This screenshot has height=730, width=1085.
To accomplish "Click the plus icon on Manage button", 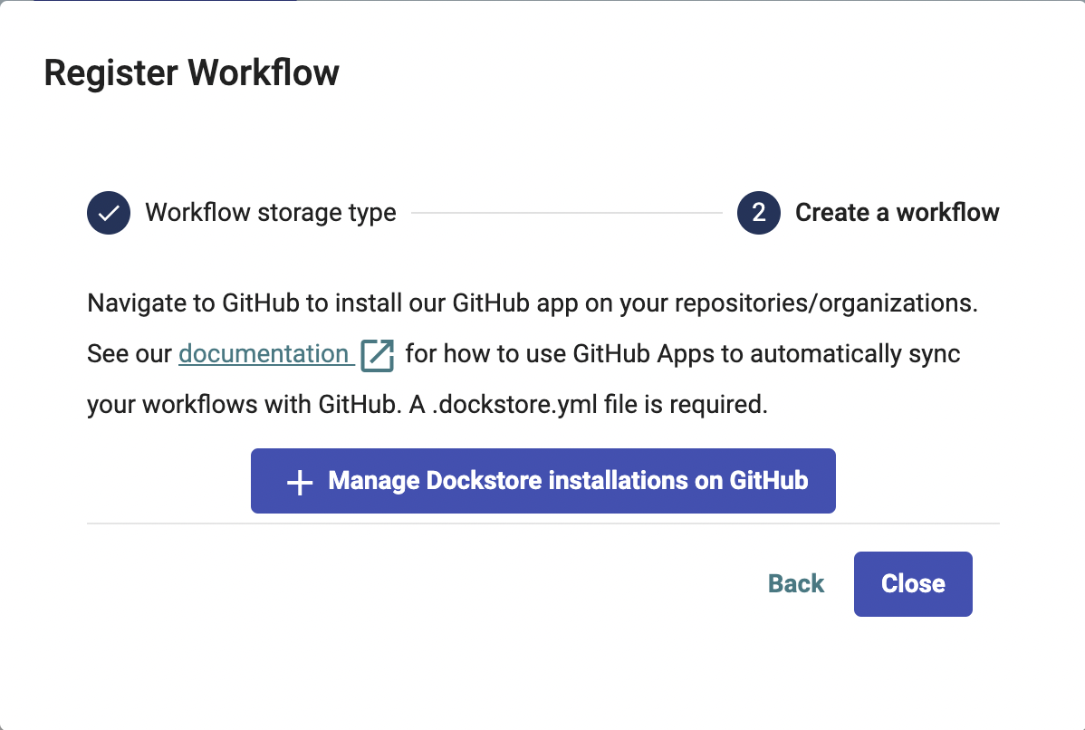I will 300,482.
